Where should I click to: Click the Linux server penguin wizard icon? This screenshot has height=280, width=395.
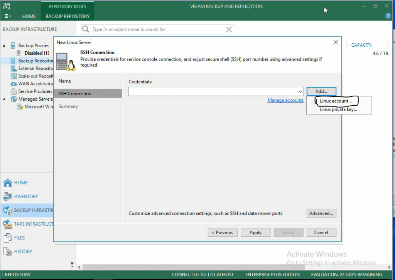click(66, 61)
